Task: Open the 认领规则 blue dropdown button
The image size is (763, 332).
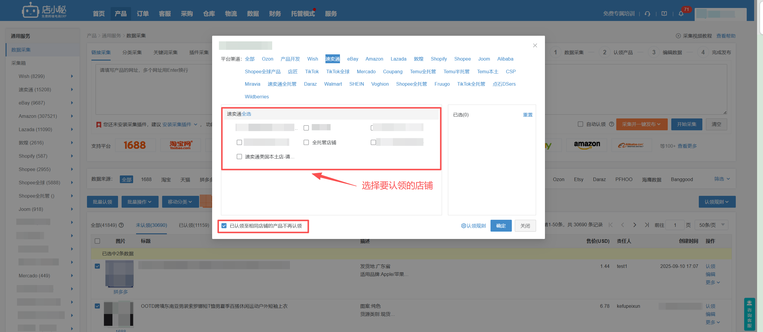Action: point(717,202)
